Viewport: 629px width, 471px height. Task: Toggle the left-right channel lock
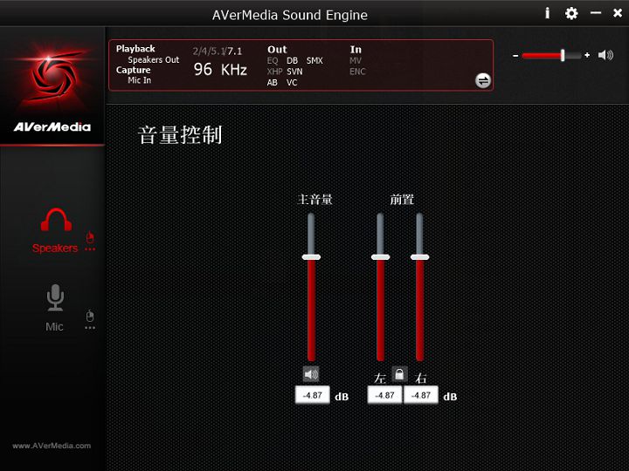[x=399, y=374]
